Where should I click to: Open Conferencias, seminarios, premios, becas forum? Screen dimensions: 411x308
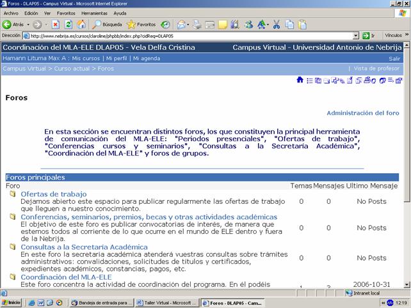[x=149, y=217]
